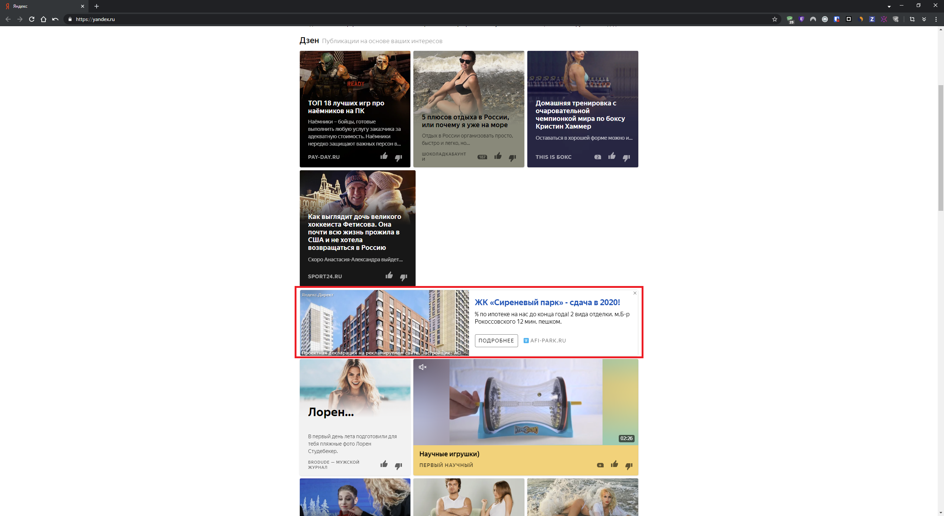Click the browser home icon
Image resolution: width=944 pixels, height=516 pixels.
tap(44, 19)
